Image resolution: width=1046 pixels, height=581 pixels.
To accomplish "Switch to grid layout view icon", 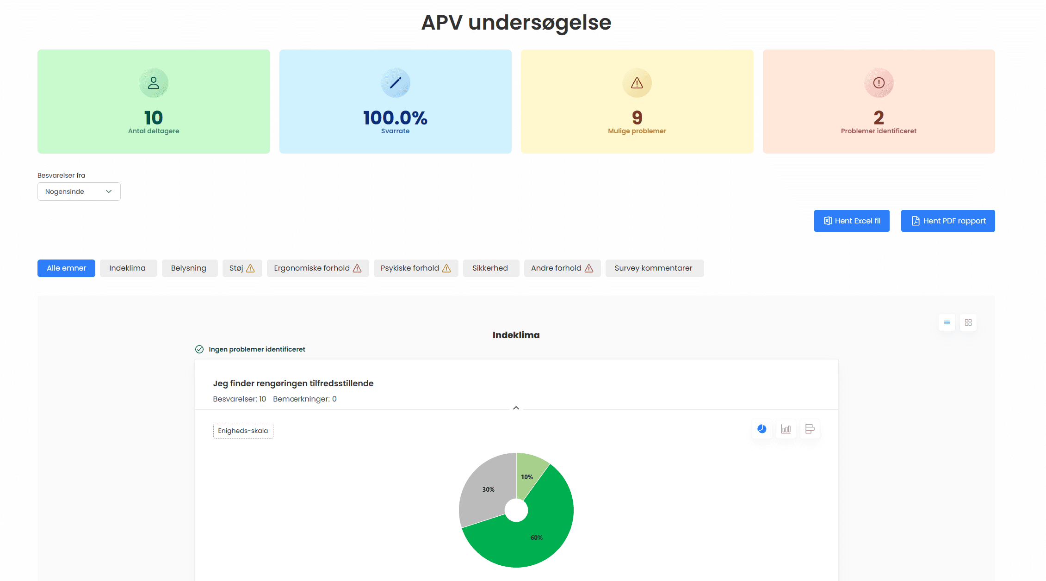I will tap(968, 322).
